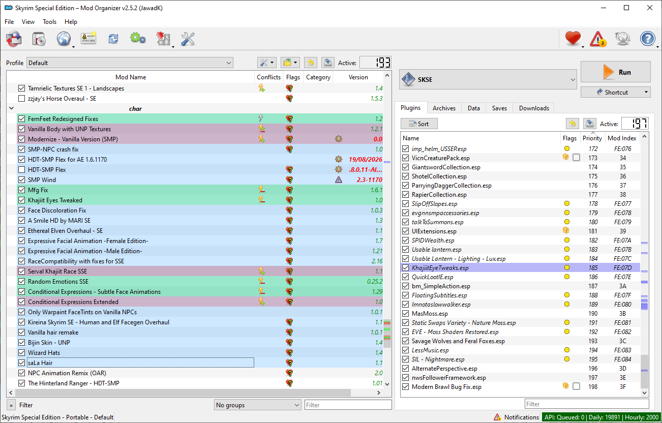Sort mods by the Mod Name column header
This screenshot has height=423, width=662.
131,77
